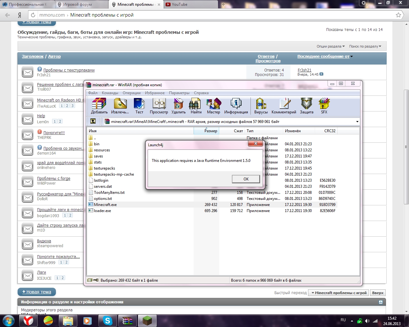Open the Команды menu in WinRAR
Viewport: 409px width, 327px height.
coord(110,93)
